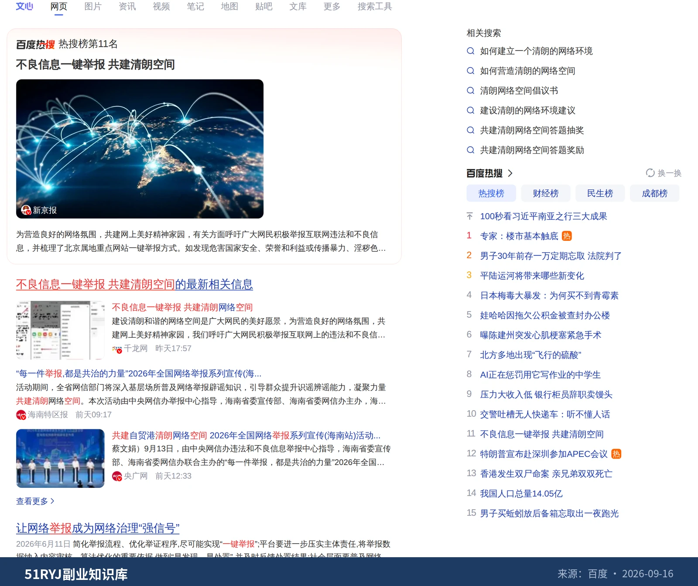Search 如何建立一个清朗的网络环境
This screenshot has height=586, width=698.
536,51
